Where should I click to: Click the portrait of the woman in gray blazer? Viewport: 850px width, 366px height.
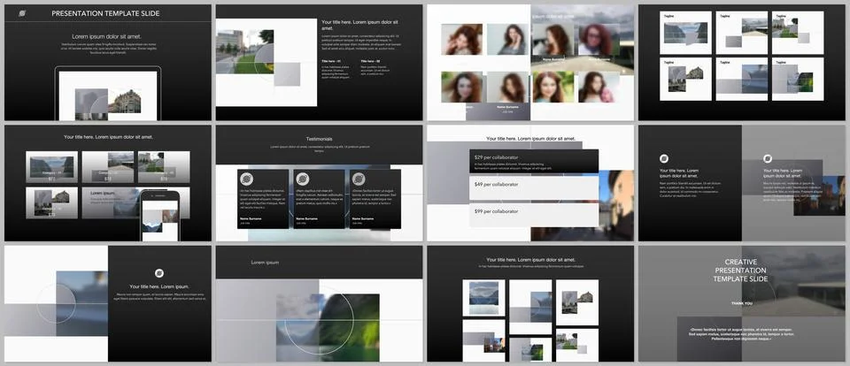coord(507,40)
